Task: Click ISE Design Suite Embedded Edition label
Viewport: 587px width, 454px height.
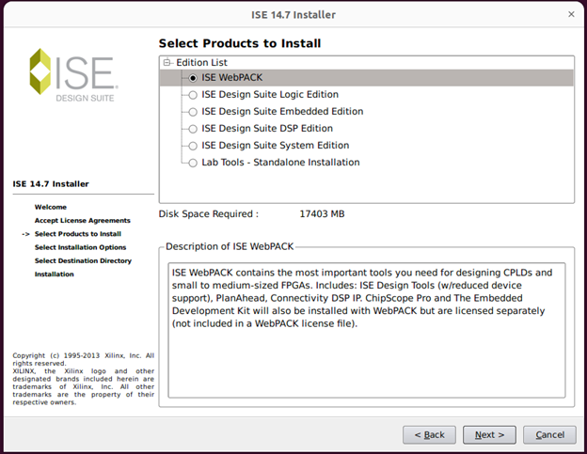Action: click(282, 112)
